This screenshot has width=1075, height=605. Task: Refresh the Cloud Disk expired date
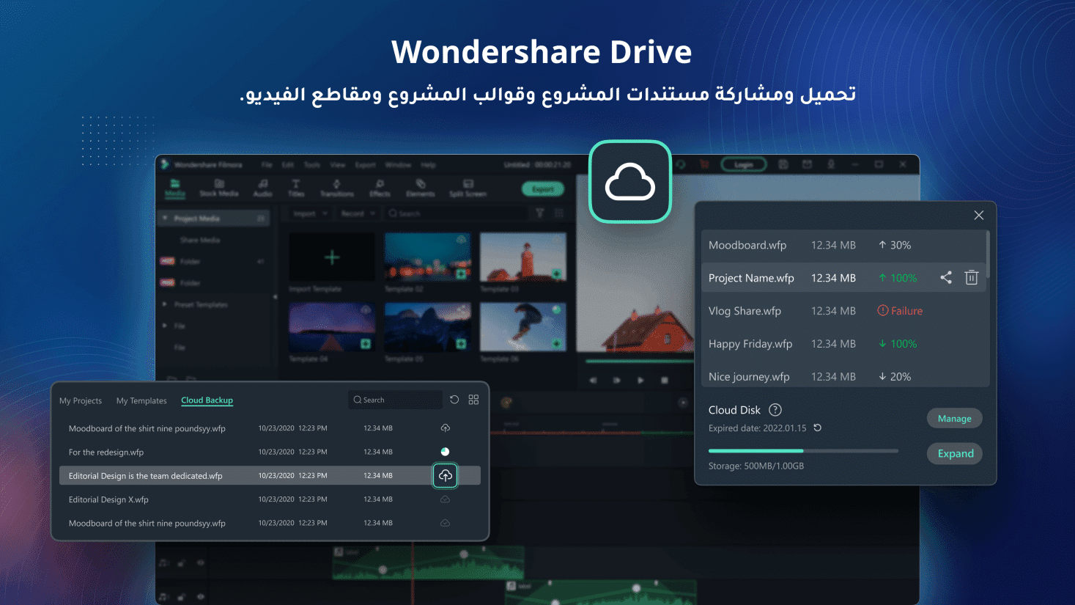[817, 428]
